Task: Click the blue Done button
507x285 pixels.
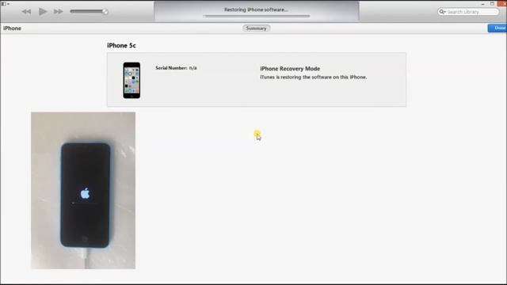Action: 497,28
